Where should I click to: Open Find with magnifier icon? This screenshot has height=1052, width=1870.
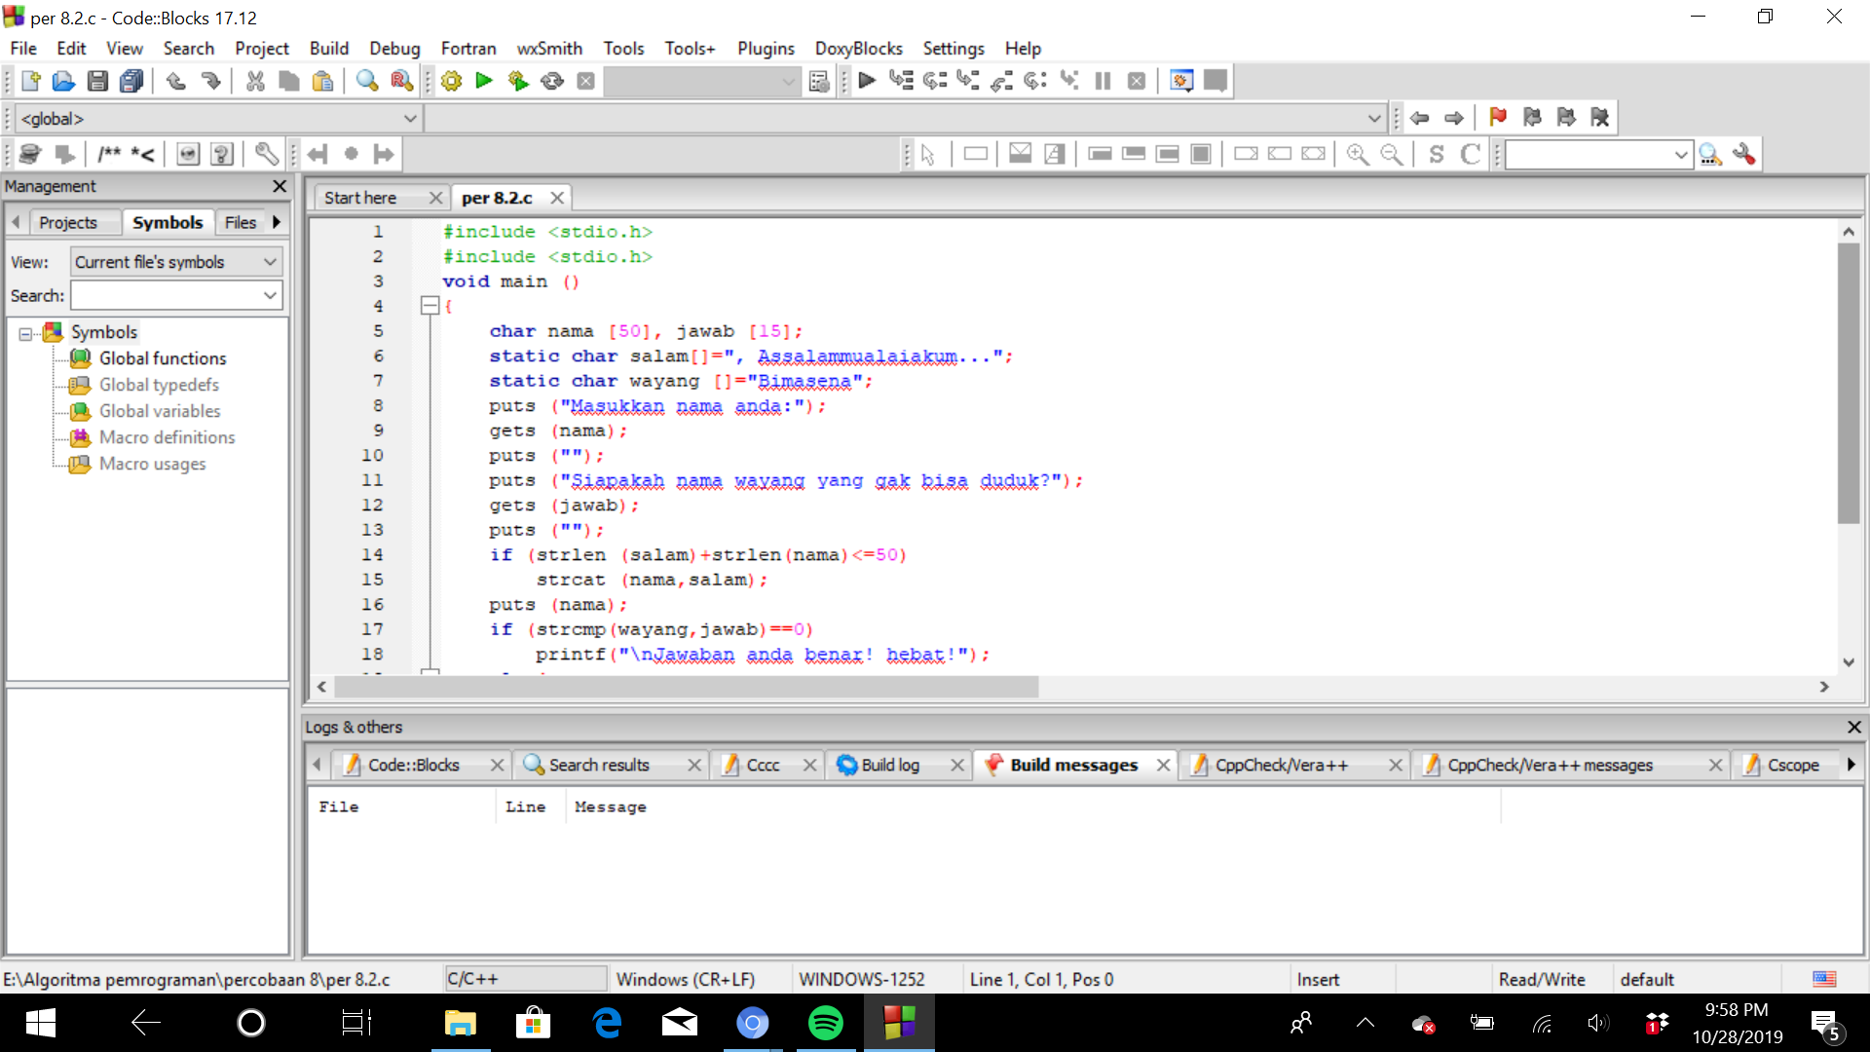(367, 81)
